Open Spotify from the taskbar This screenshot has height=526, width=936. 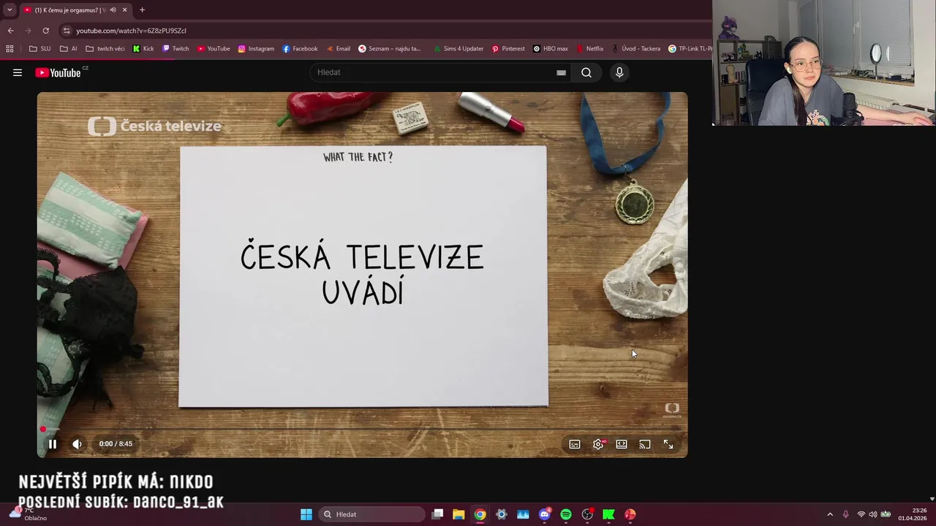[566, 514]
